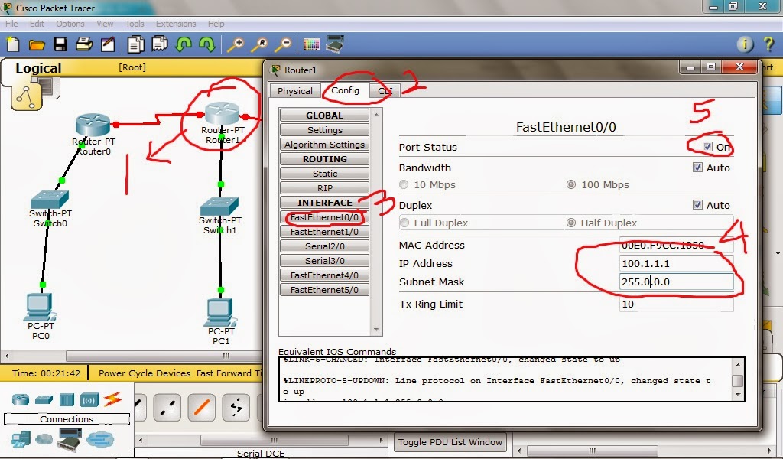Viewport: 783px width, 459px height.
Task: Select the Custom Made Devices category icon
Action: pyautogui.click(x=69, y=439)
